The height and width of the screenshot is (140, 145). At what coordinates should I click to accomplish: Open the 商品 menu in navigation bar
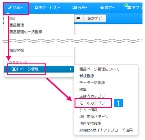(x=16, y=8)
